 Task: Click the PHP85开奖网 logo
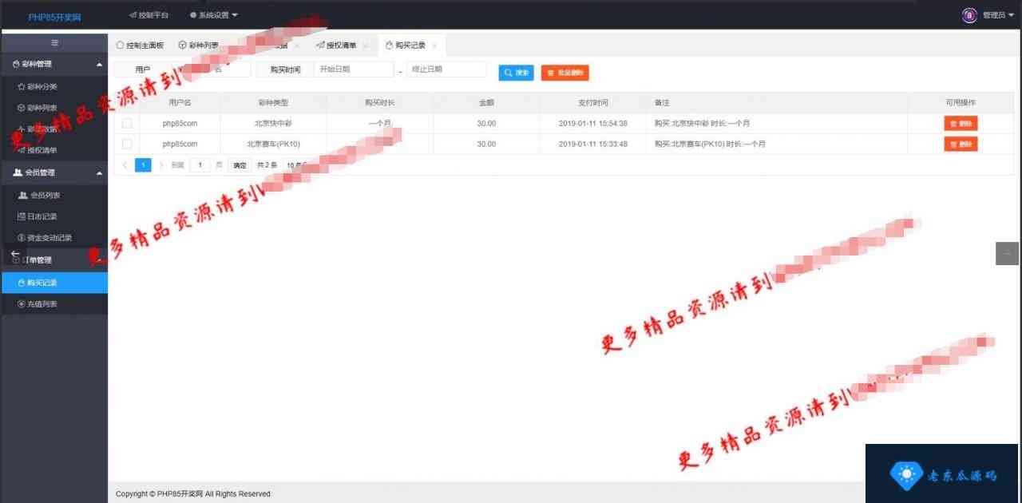(x=54, y=16)
